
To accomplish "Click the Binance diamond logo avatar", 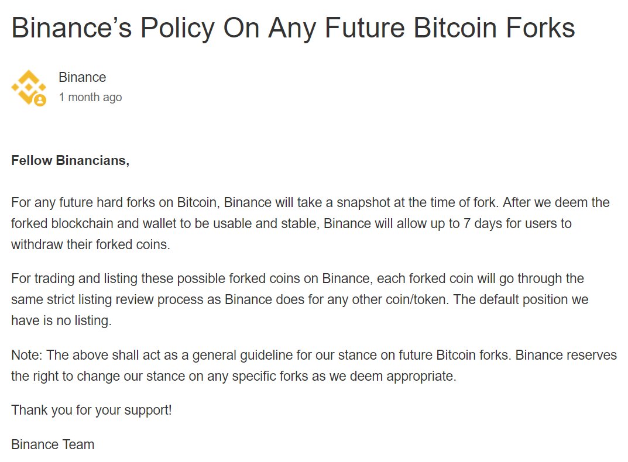I will pyautogui.click(x=29, y=87).
